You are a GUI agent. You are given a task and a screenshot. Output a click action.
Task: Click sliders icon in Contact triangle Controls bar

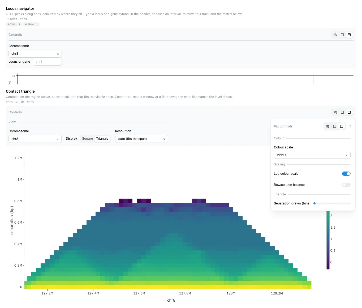[x=335, y=112]
